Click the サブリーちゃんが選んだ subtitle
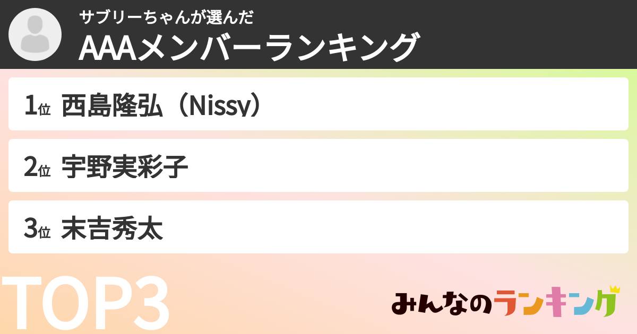Image resolution: width=637 pixels, height=334 pixels. pyautogui.click(x=166, y=18)
